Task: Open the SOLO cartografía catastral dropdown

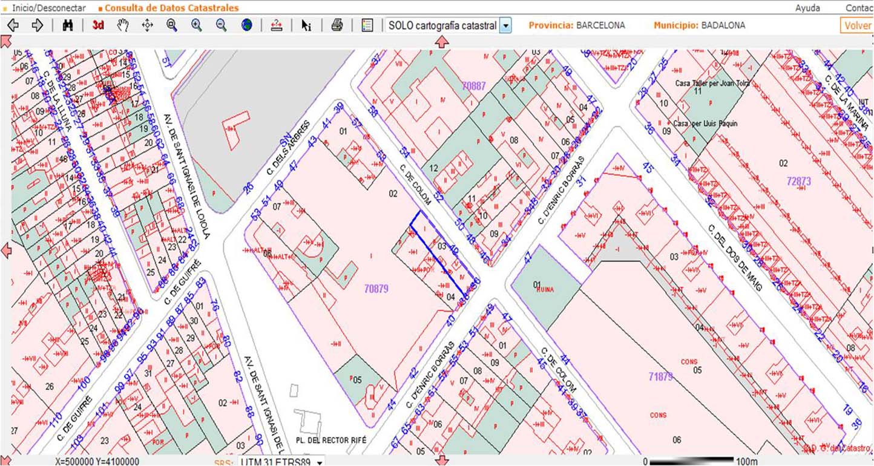Action: tap(505, 26)
